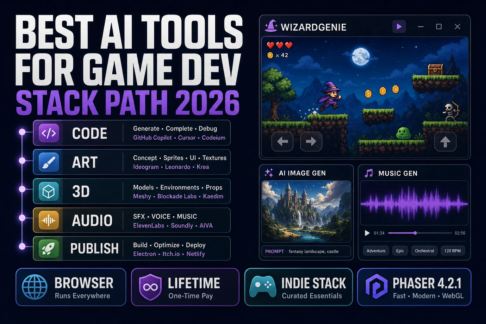The image size is (486, 324).
Task: Click the Electron tool link
Action: click(145, 254)
